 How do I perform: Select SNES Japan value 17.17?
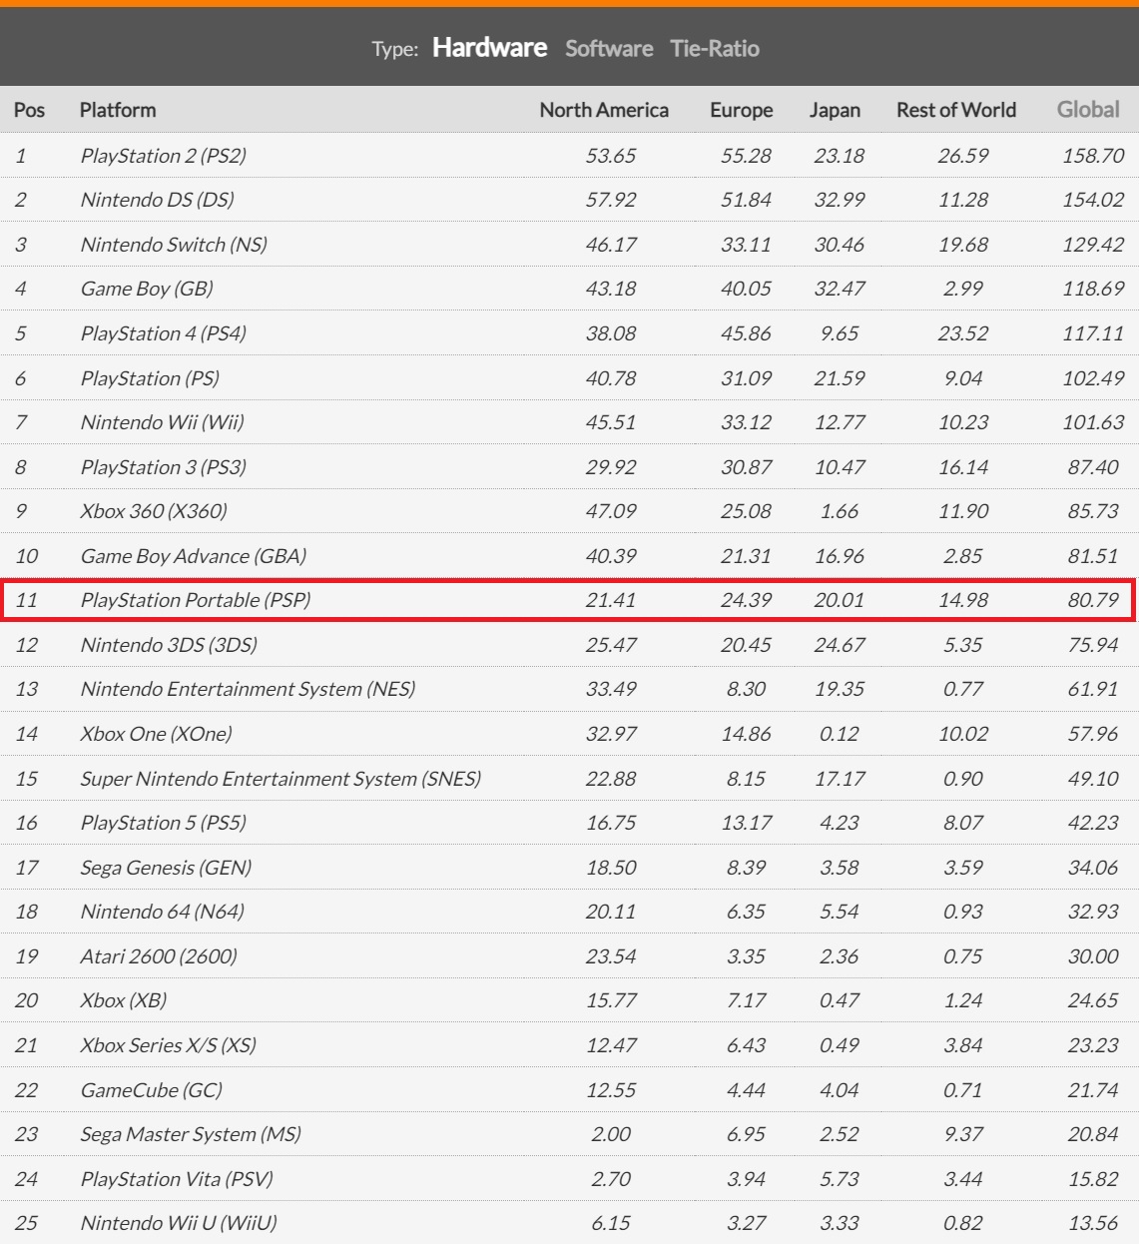click(840, 779)
